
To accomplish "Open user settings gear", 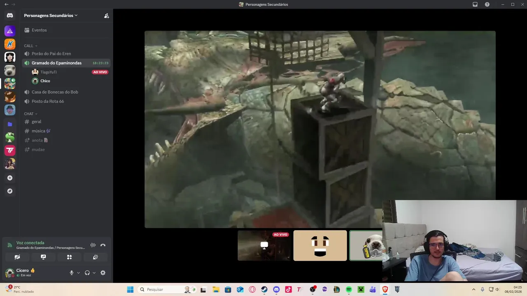I will click(x=103, y=273).
